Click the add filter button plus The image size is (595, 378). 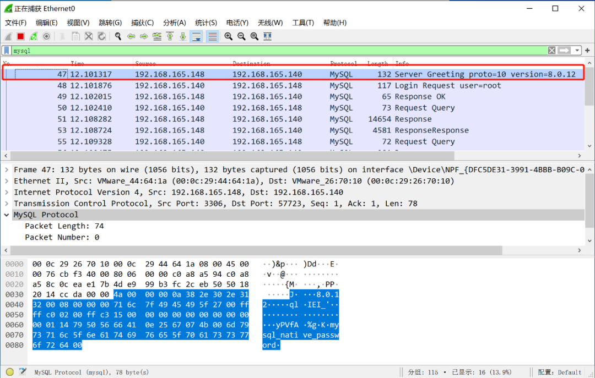pos(588,51)
